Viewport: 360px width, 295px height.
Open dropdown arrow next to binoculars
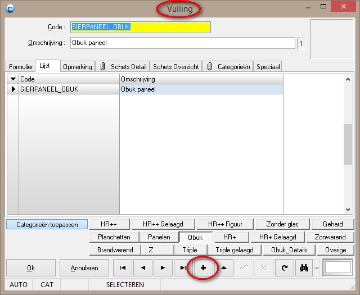coord(317,268)
